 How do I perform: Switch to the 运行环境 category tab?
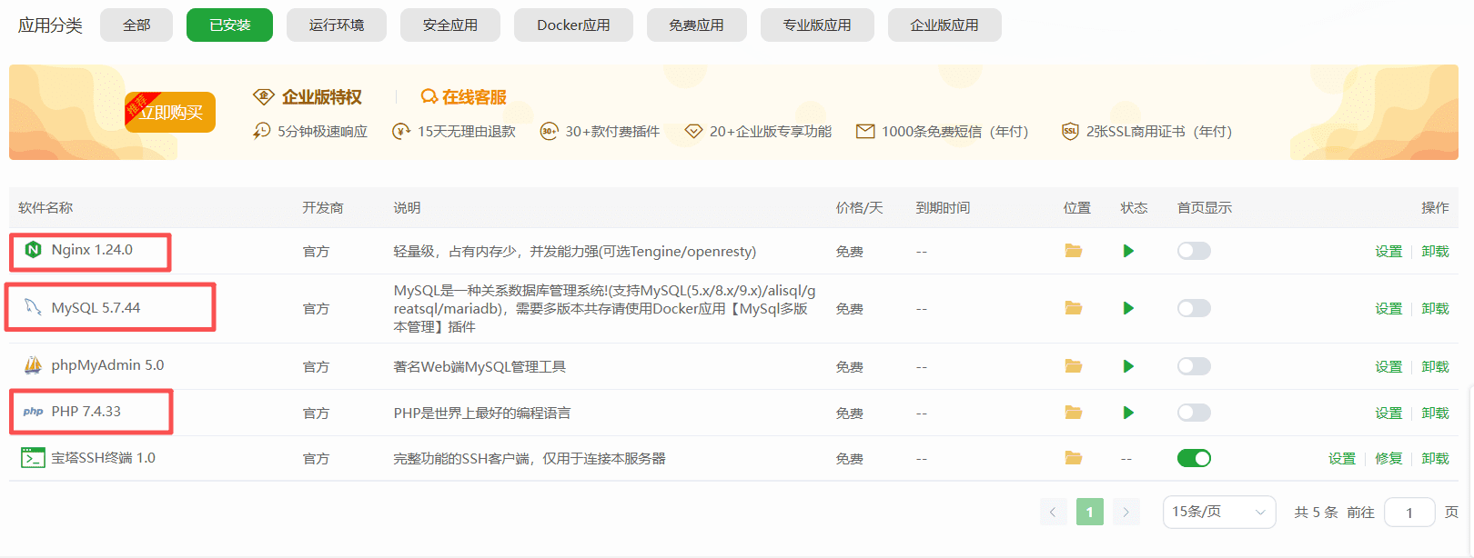[x=336, y=25]
